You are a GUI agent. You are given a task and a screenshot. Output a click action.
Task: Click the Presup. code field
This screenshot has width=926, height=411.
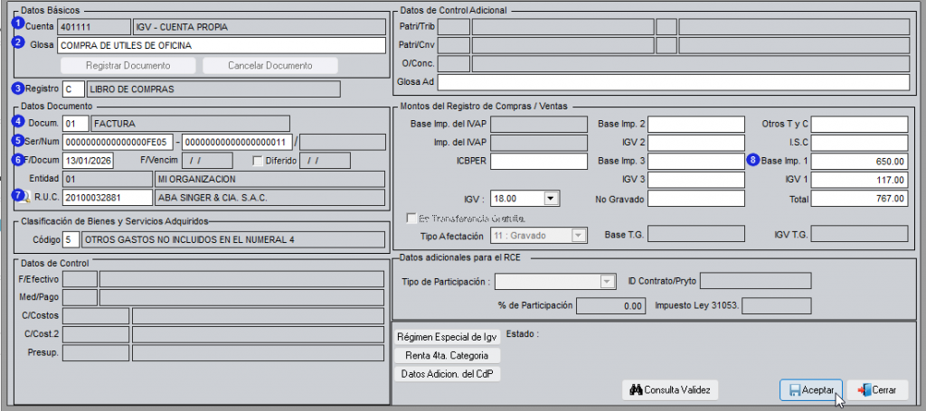pos(96,353)
